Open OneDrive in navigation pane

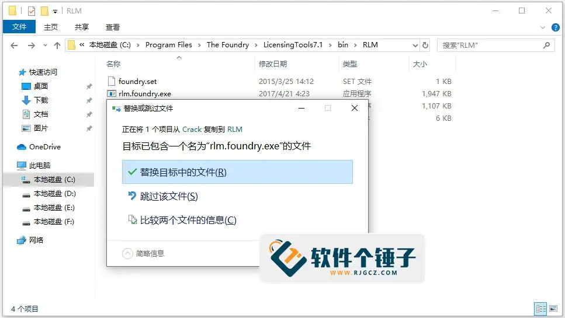click(x=44, y=147)
